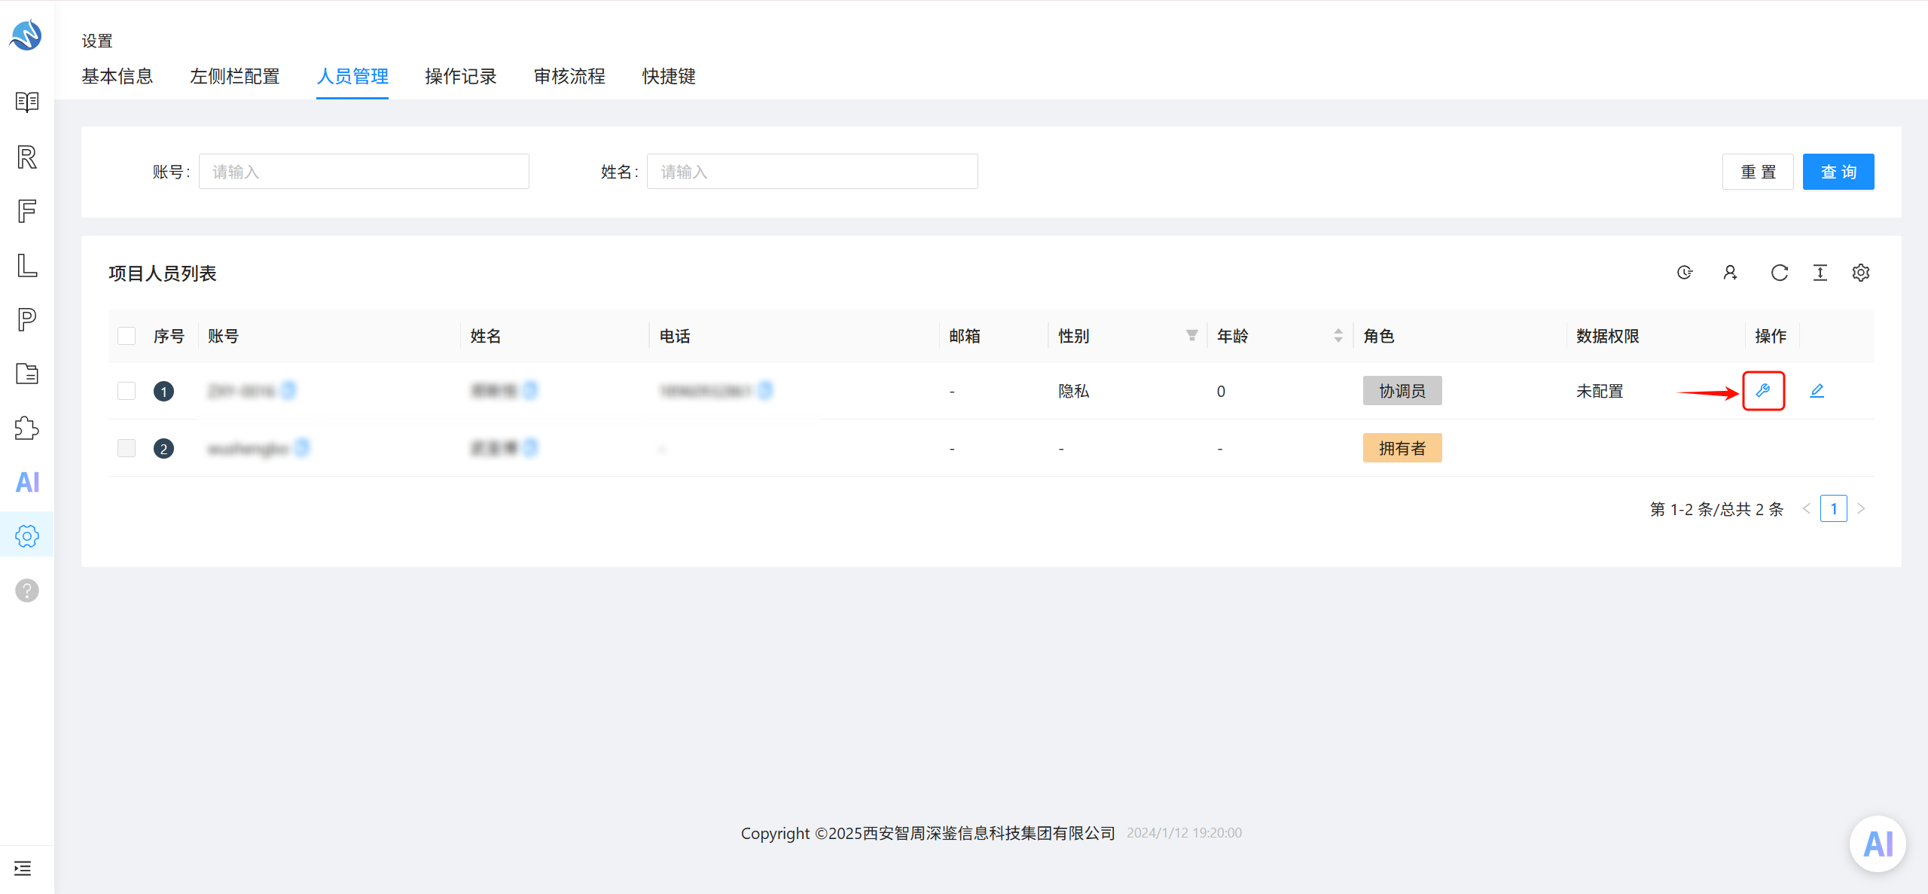Screen dimensions: 1928x894
Task: Switch to the 操作记录 tab
Action: click(461, 76)
